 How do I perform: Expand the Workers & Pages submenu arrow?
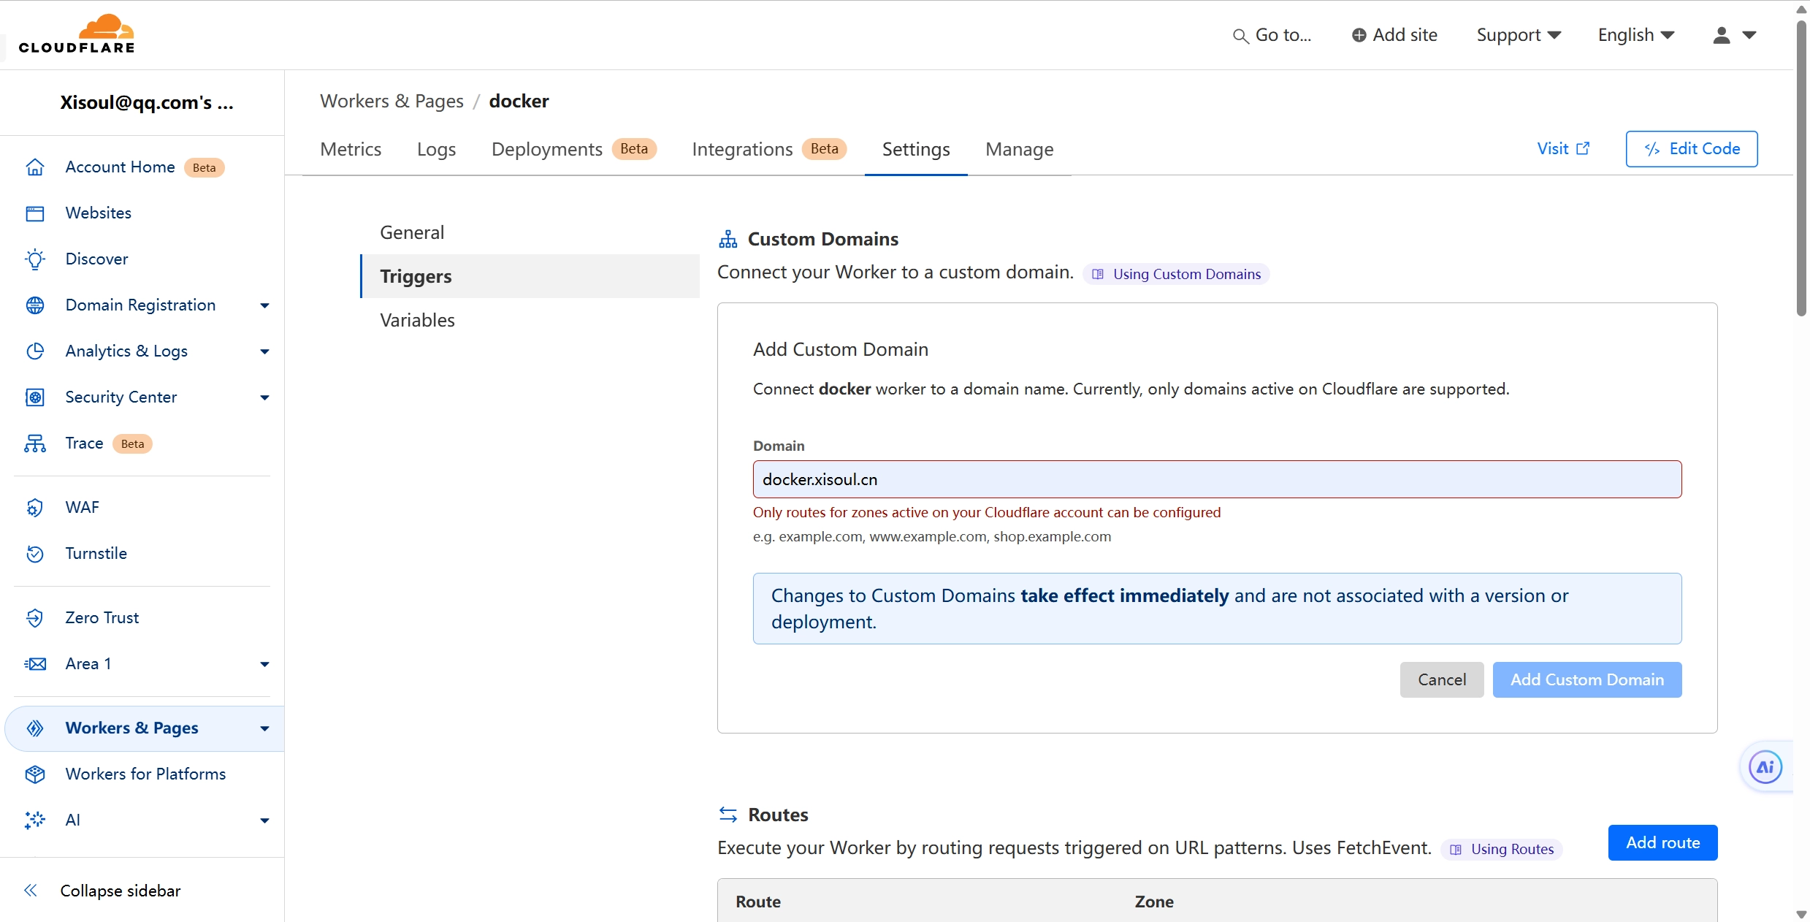[x=264, y=728]
